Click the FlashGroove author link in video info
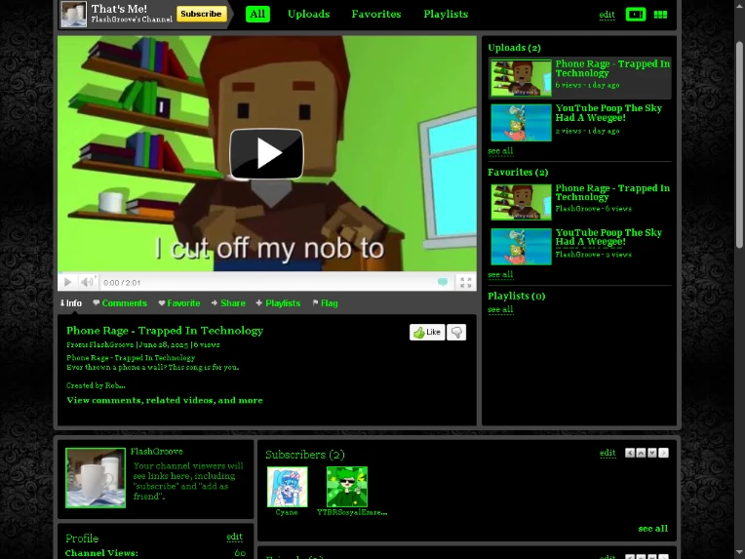The width and height of the screenshot is (745, 559). point(111,344)
